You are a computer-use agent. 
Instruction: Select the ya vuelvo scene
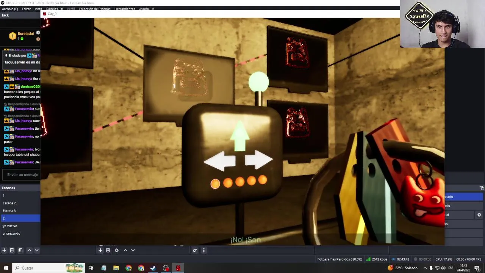coord(20,226)
